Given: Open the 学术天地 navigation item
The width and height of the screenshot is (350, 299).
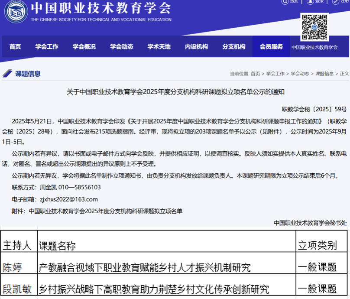Looking at the screenshot, I should (159, 47).
